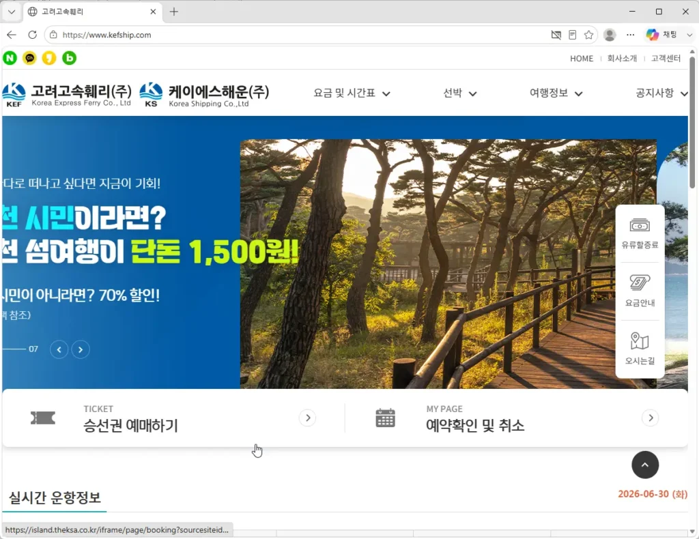Open a new browser tab with the plus

click(174, 12)
